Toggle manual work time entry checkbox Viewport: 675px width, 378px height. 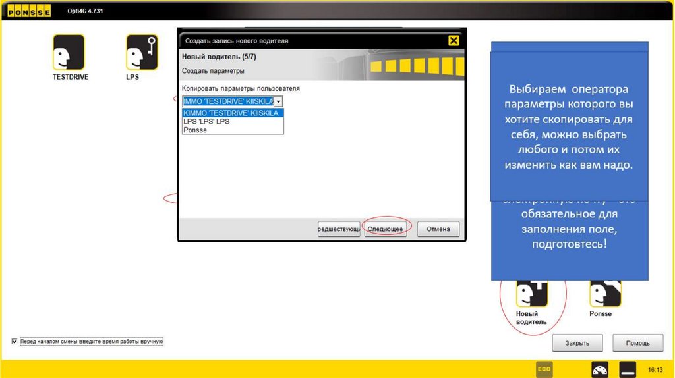click(15, 341)
